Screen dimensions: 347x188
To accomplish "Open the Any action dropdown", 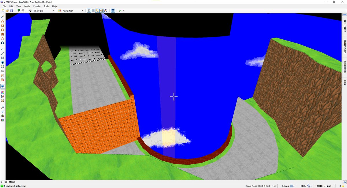I will tap(73, 11).
